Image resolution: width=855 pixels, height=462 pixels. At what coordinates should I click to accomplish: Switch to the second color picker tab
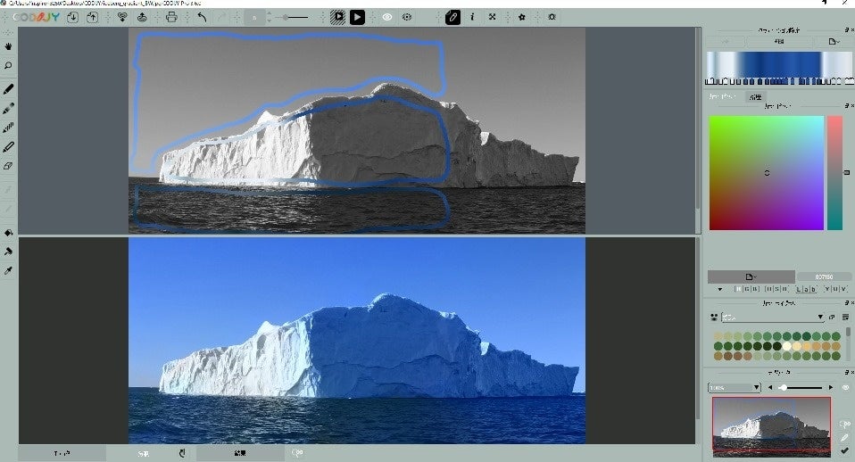755,97
